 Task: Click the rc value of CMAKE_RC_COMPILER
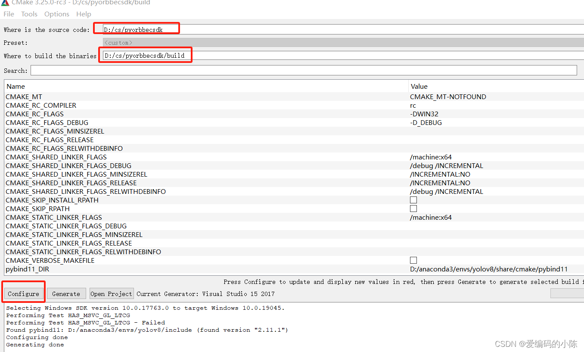coord(413,105)
